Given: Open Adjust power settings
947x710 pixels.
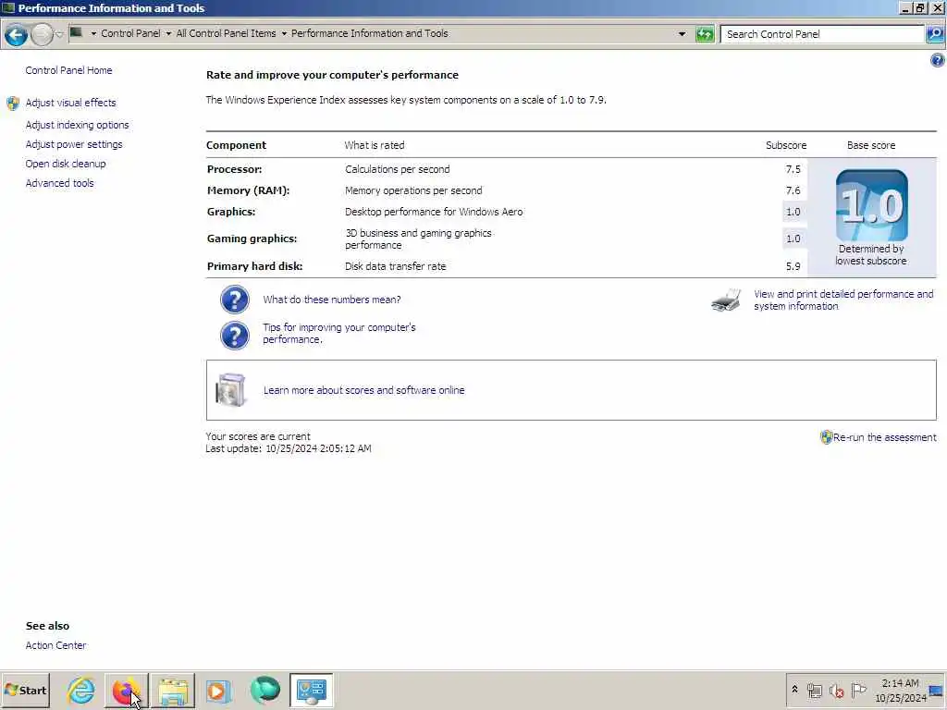Looking at the screenshot, I should pos(74,144).
